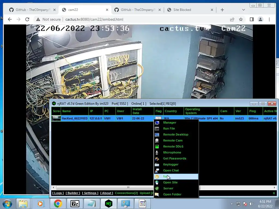Click the 127.0.0.1 IP cell

pyautogui.click(x=96, y=118)
